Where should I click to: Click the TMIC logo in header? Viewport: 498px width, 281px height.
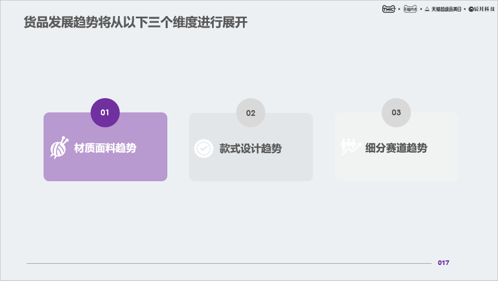point(389,9)
